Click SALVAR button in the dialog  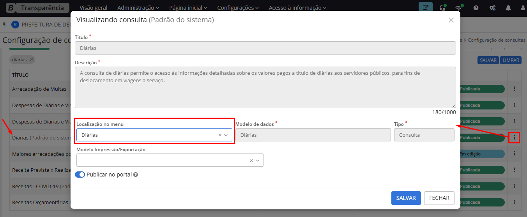[x=406, y=198]
